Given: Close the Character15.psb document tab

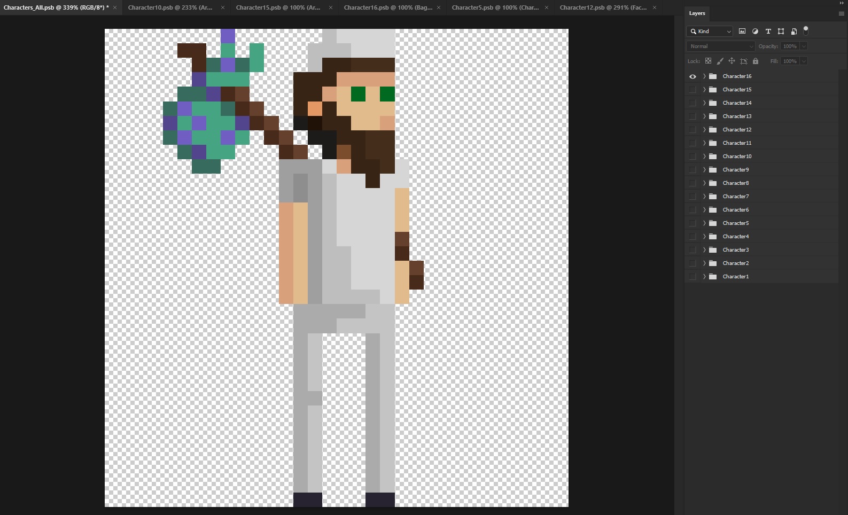Looking at the screenshot, I should tap(331, 7).
